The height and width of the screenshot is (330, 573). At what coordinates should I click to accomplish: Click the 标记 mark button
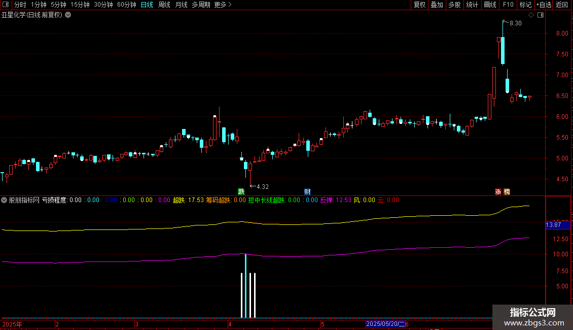point(525,5)
